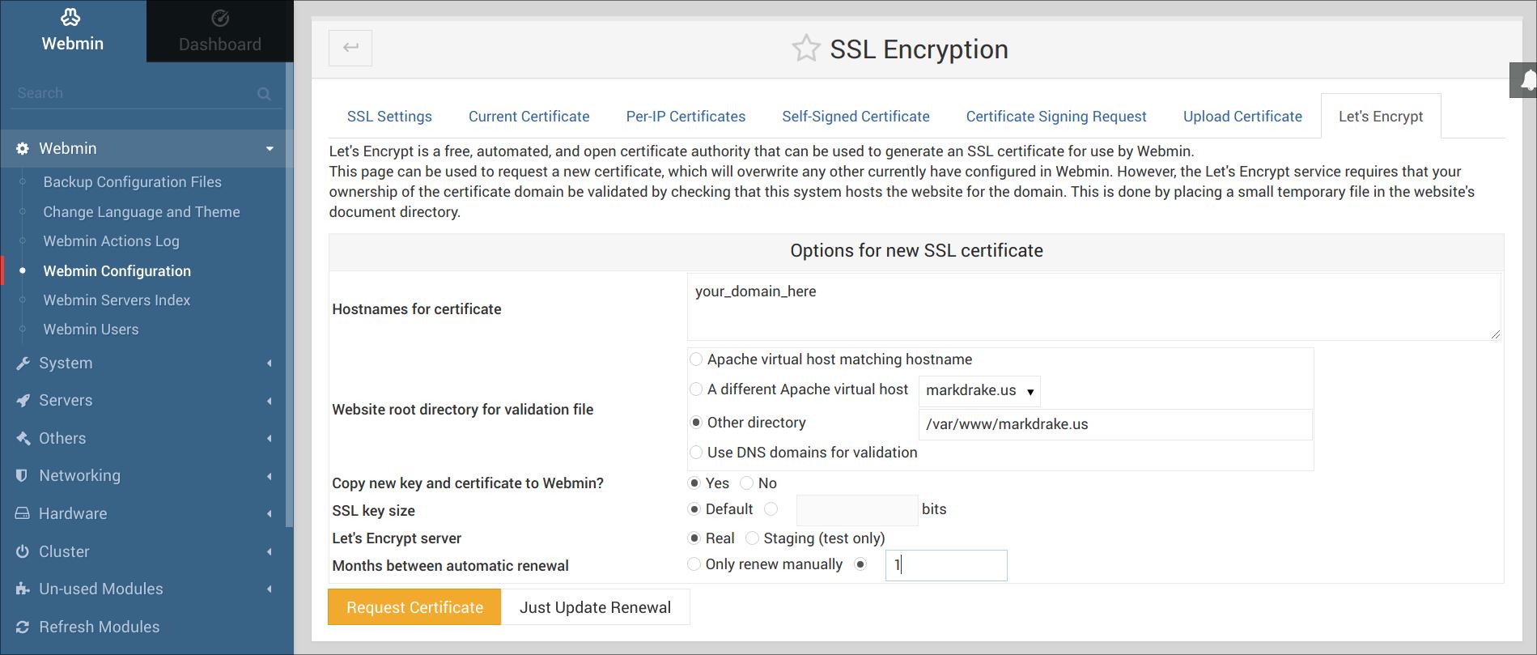
Task: Open Webmin Actions Log
Action: [x=111, y=241]
